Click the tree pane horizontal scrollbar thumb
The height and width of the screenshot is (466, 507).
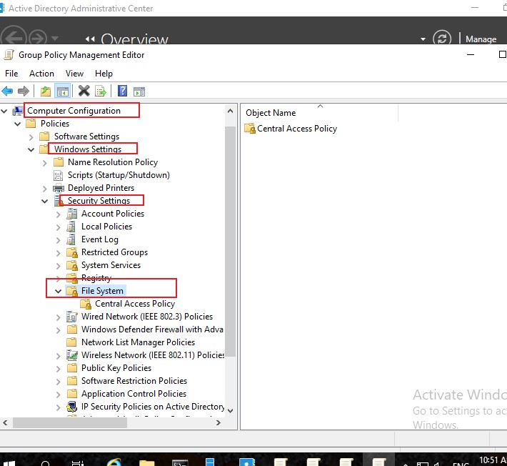70,422
